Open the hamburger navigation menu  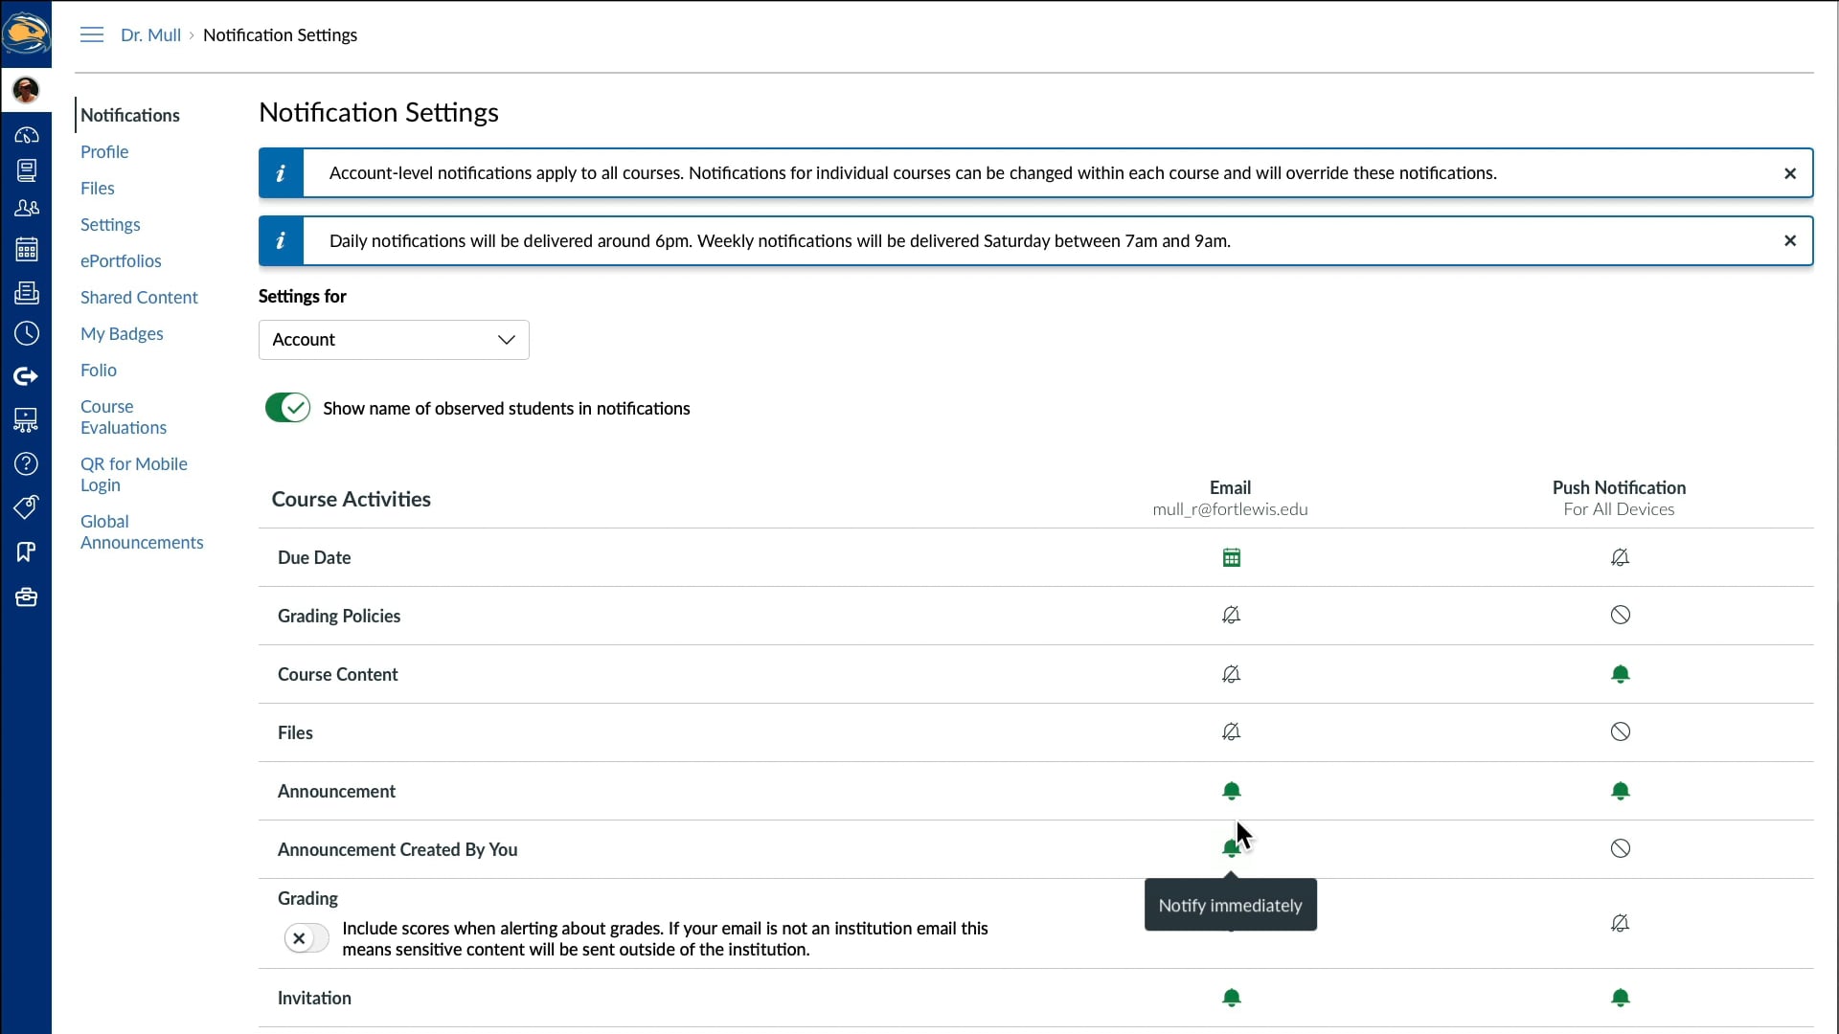click(91, 34)
